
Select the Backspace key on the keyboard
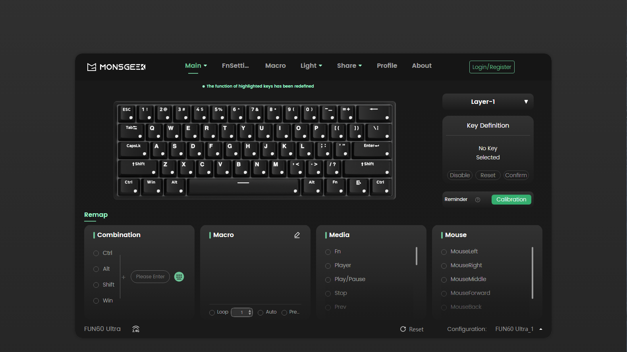point(374,113)
